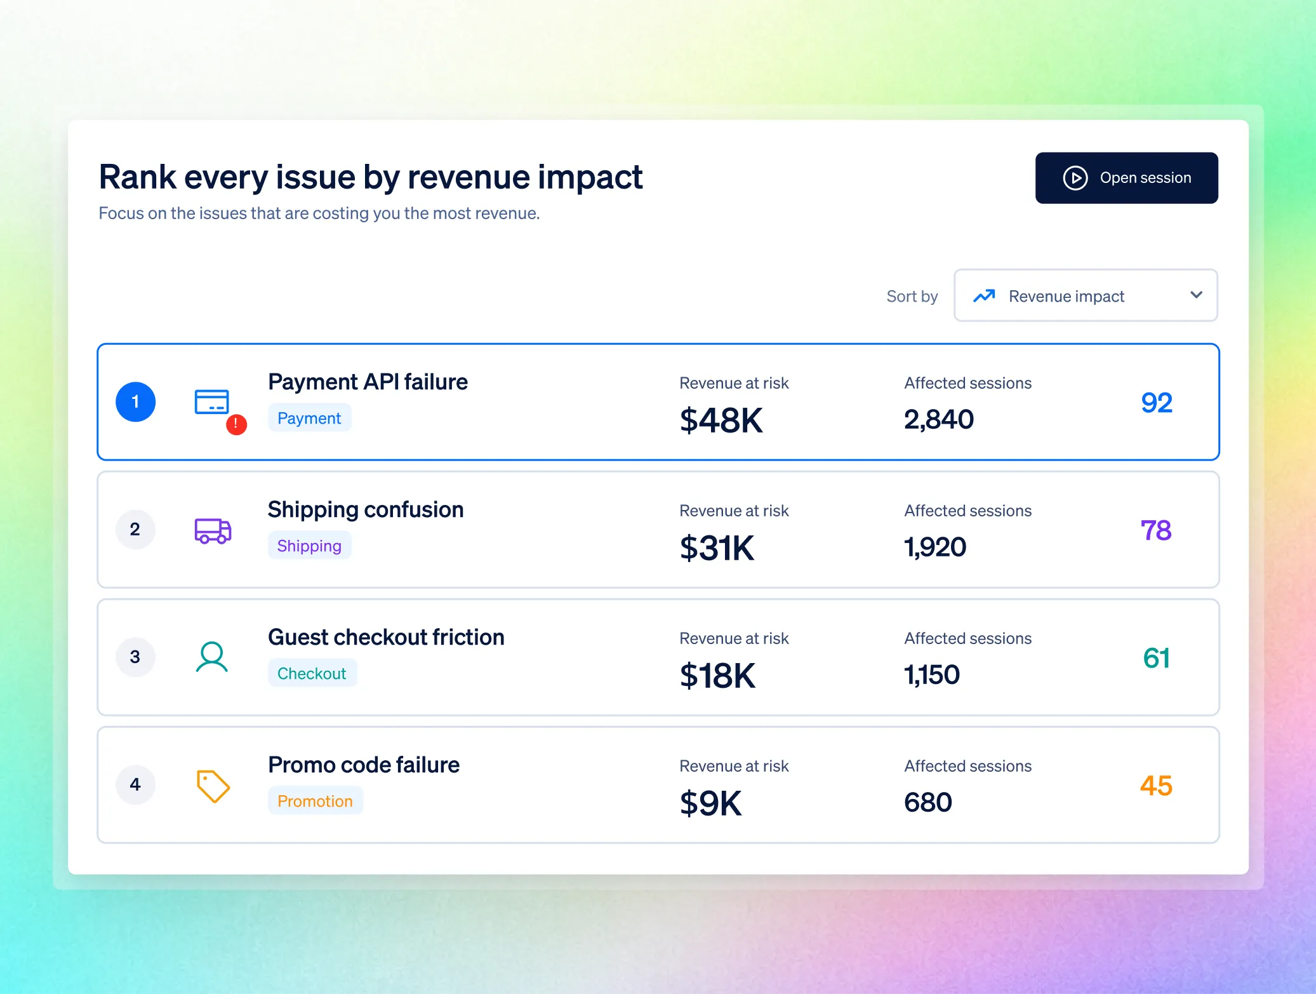This screenshot has width=1316, height=994.
Task: Open the Revenue impact sort dropdown
Action: click(1086, 295)
